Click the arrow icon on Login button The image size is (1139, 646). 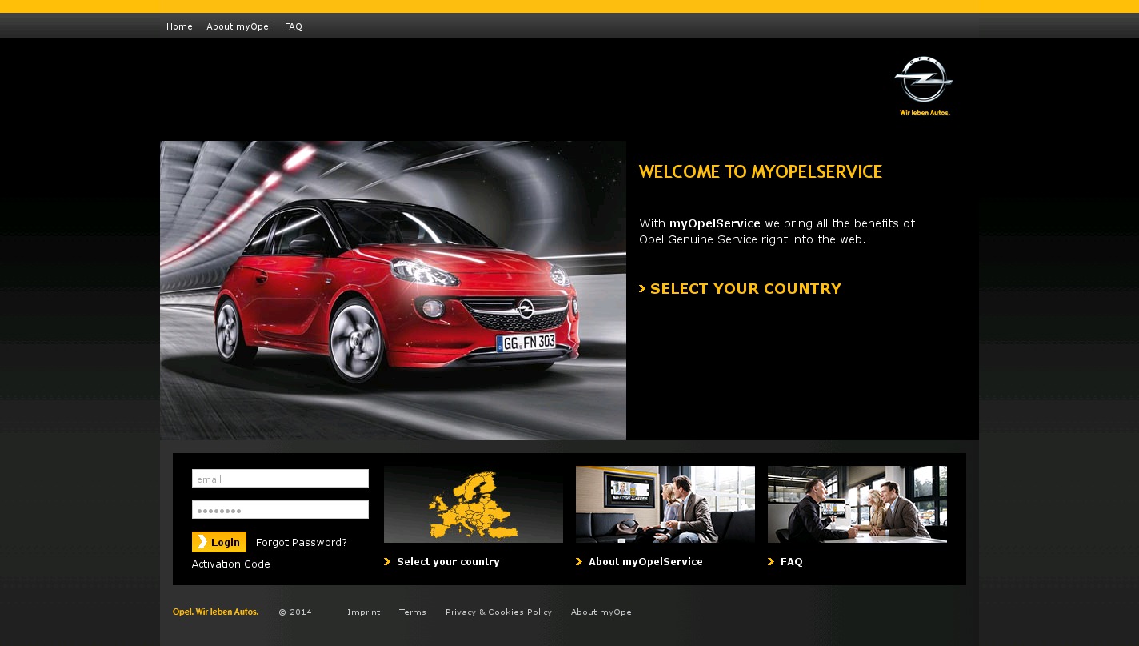(202, 542)
